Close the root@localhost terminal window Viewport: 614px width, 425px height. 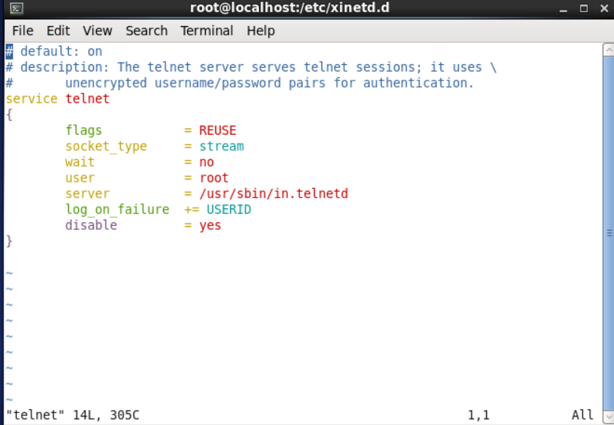pos(604,9)
